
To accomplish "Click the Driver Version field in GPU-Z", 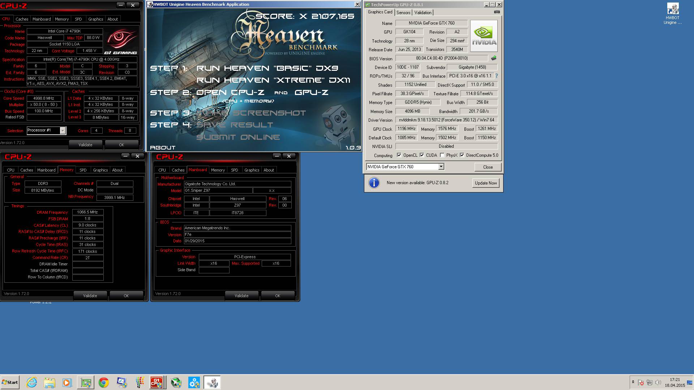I will 446,120.
